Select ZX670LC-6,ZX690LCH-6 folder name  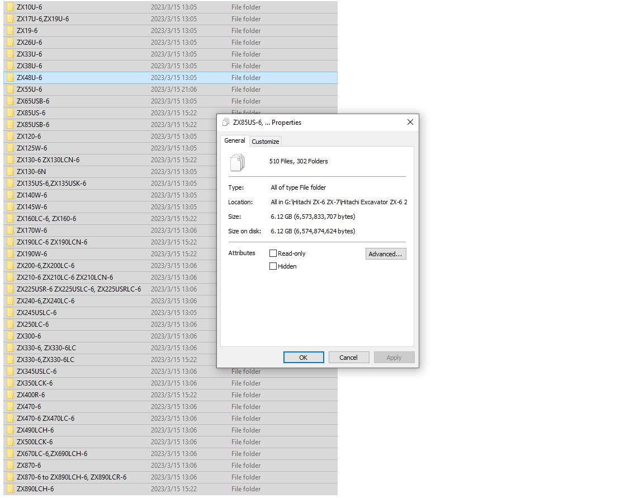coord(52,453)
